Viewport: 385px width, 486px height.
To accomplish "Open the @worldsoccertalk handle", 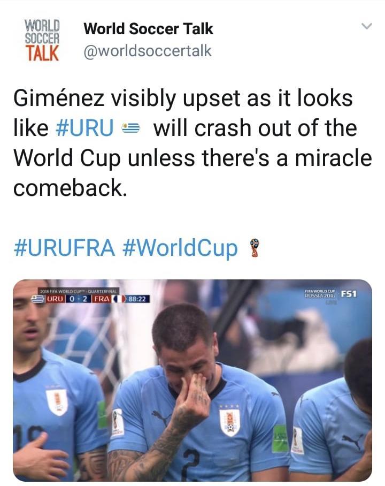I will tap(148, 51).
